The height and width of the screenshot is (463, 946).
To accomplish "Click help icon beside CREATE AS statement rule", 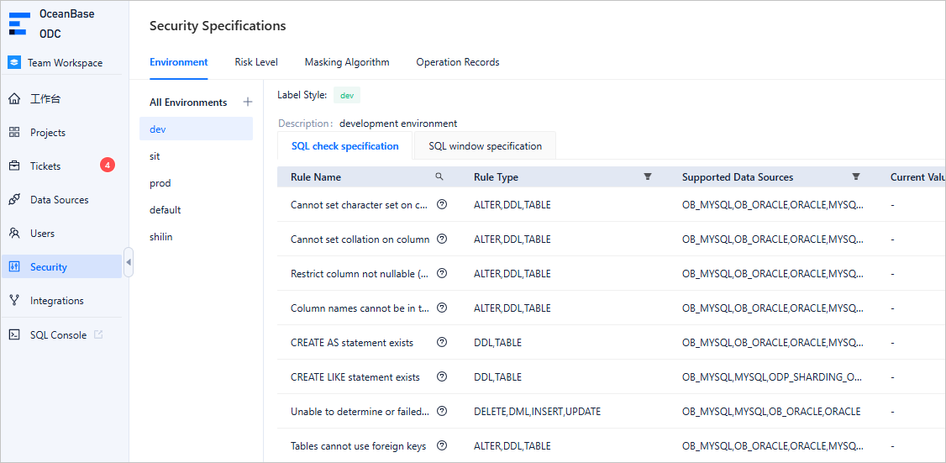I will click(442, 343).
